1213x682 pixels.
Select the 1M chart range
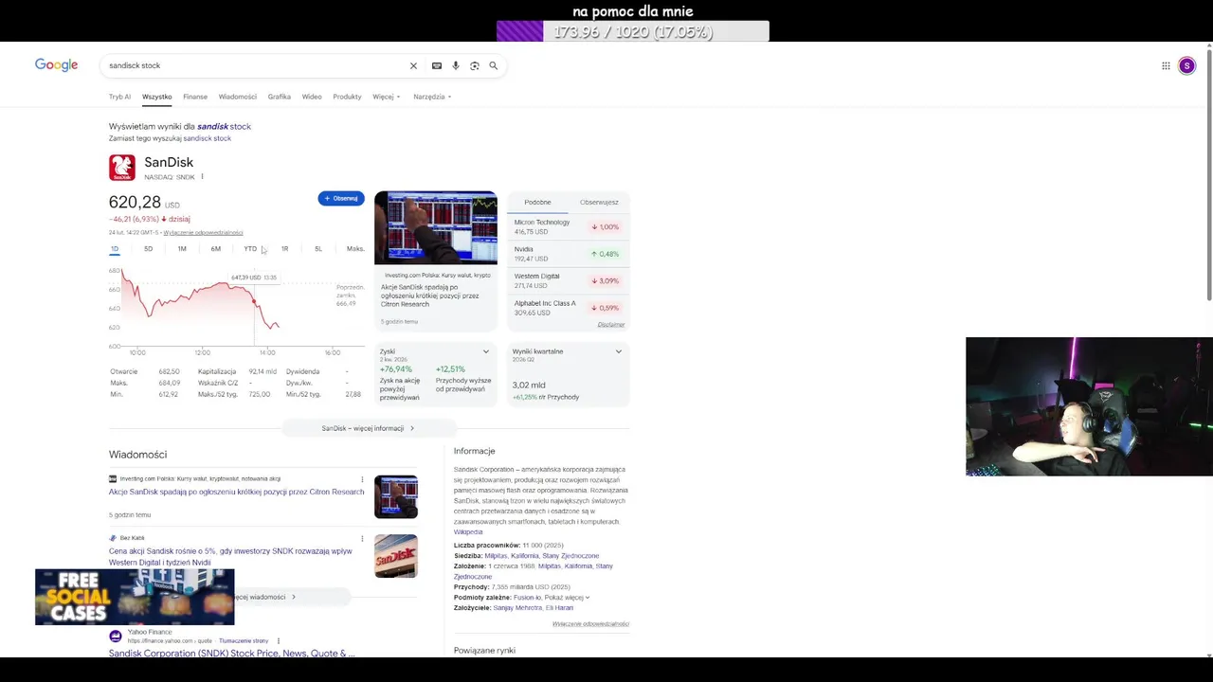pyautogui.click(x=182, y=249)
